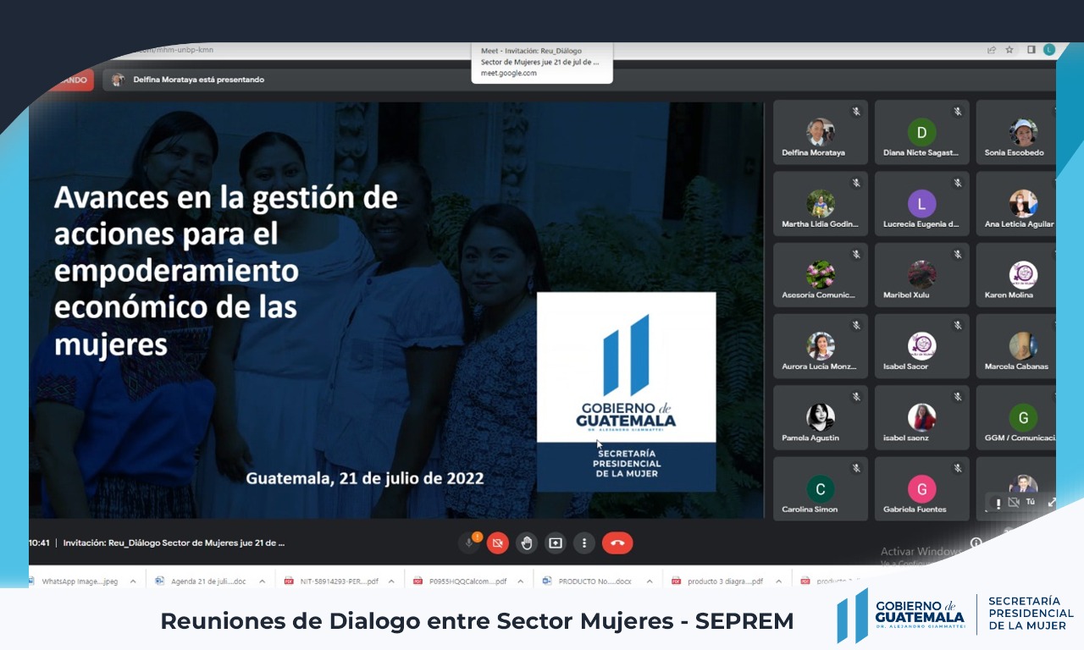Click the shared presentation slide
The width and height of the screenshot is (1084, 650).
tap(396, 310)
